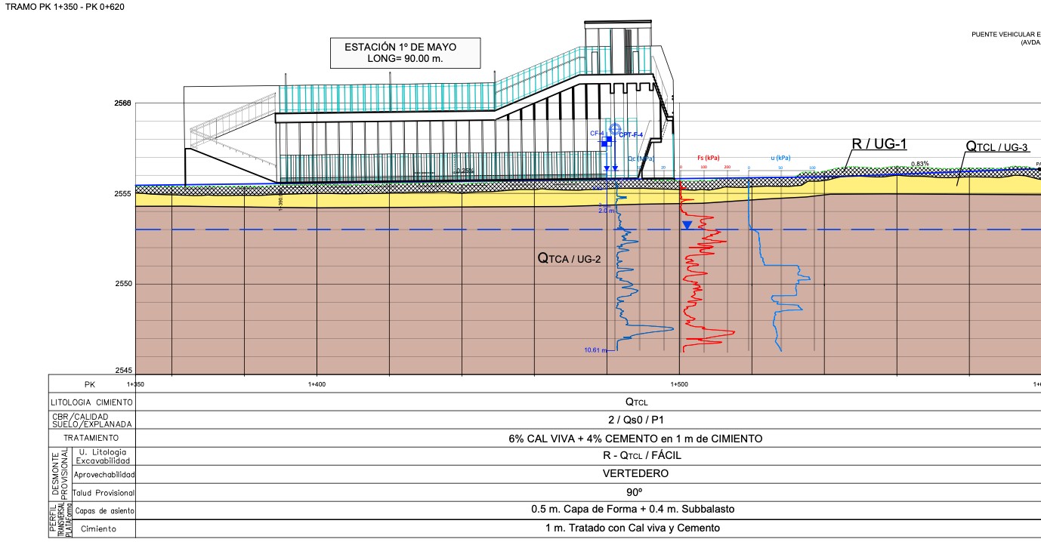Click the "Cimiento" row header
The width and height of the screenshot is (1041, 542).
pyautogui.click(x=99, y=529)
